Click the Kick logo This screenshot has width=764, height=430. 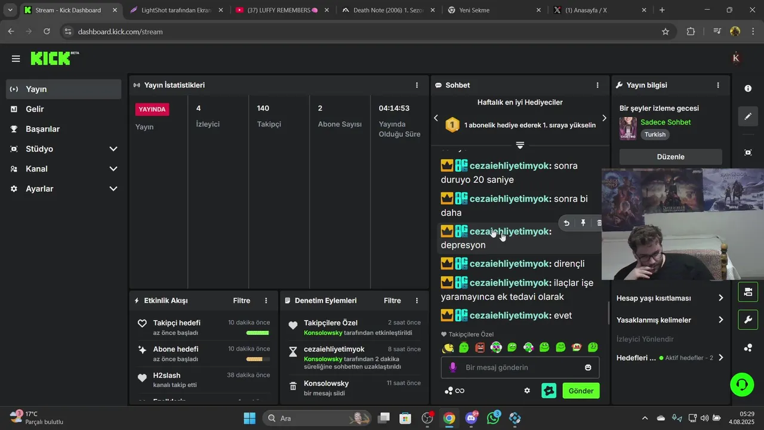click(x=54, y=58)
